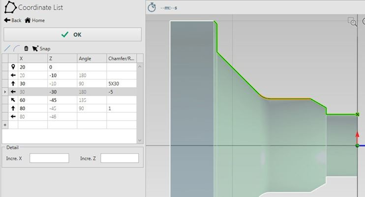Click the Angle column header
This screenshot has height=197, width=365.
[91, 58]
